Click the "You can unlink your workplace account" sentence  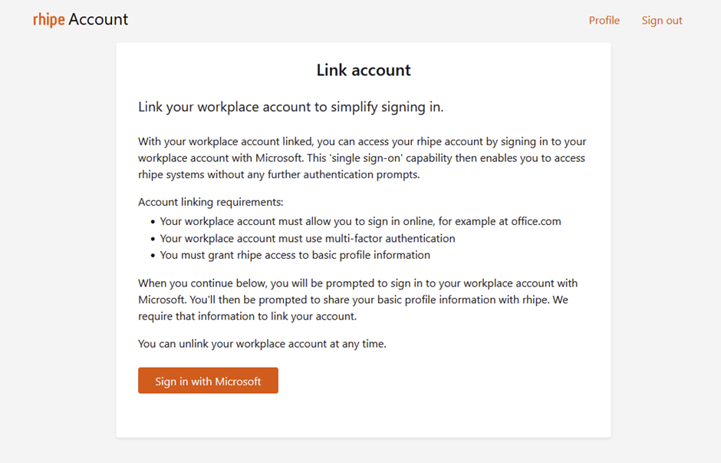(x=262, y=344)
